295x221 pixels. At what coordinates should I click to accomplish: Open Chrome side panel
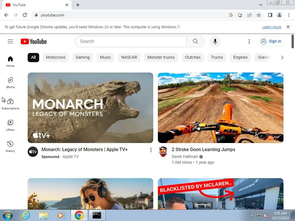[x=270, y=15]
